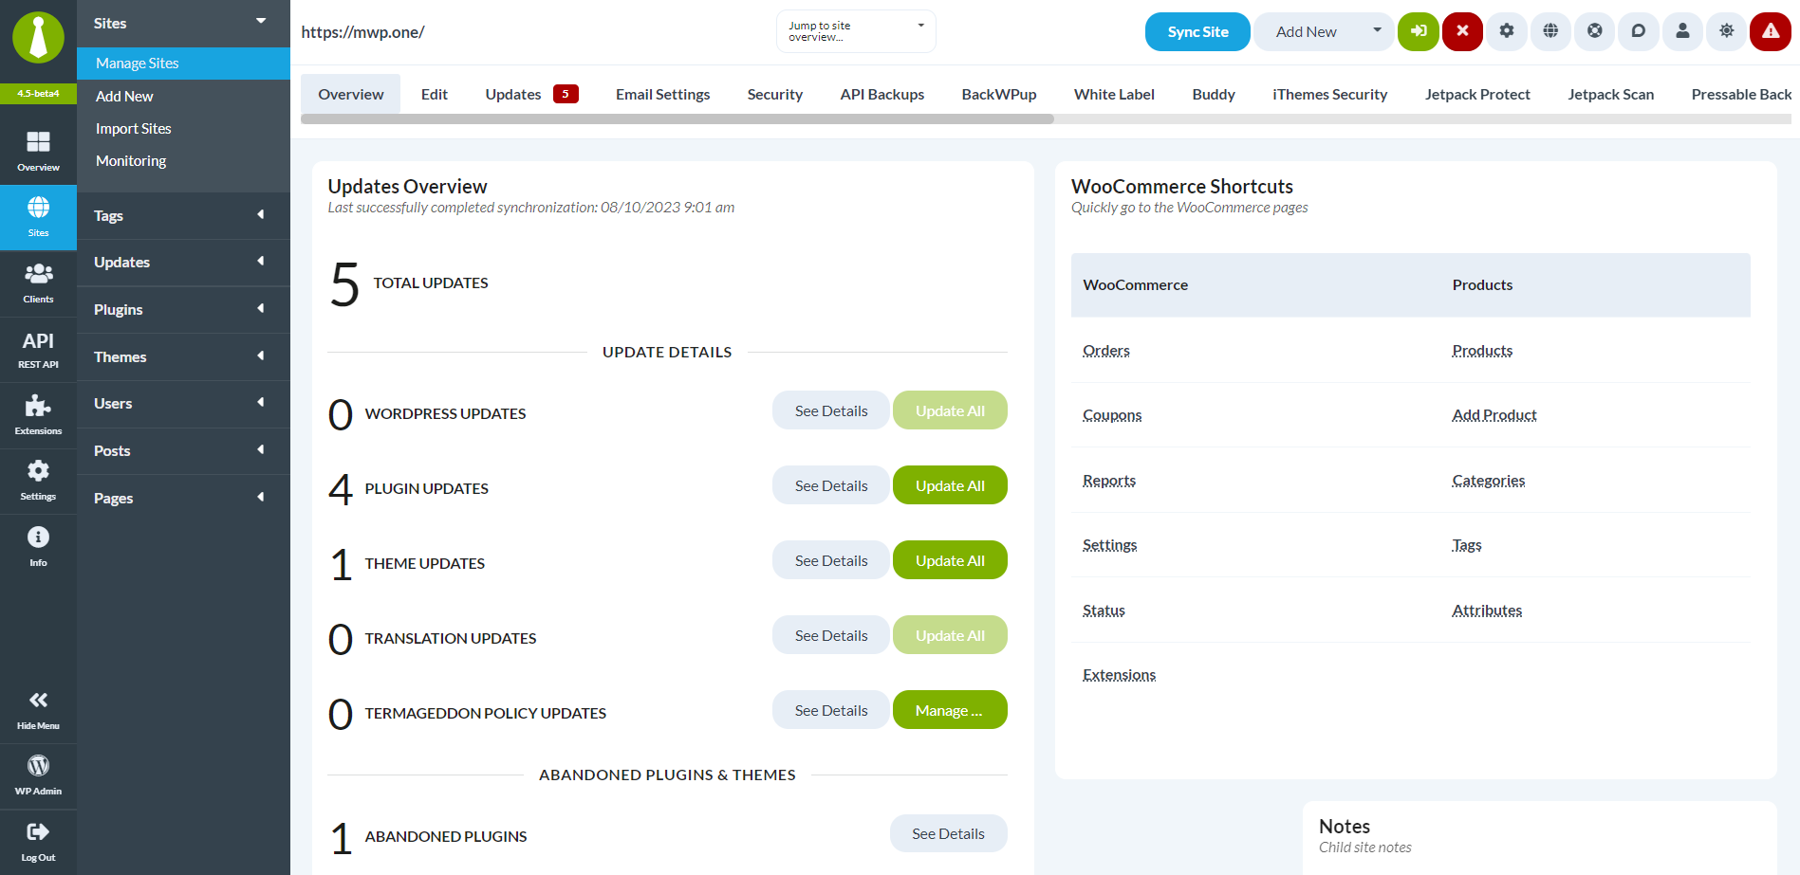Collapse the Sites sidebar menu
The height and width of the screenshot is (875, 1800).
[183, 23]
